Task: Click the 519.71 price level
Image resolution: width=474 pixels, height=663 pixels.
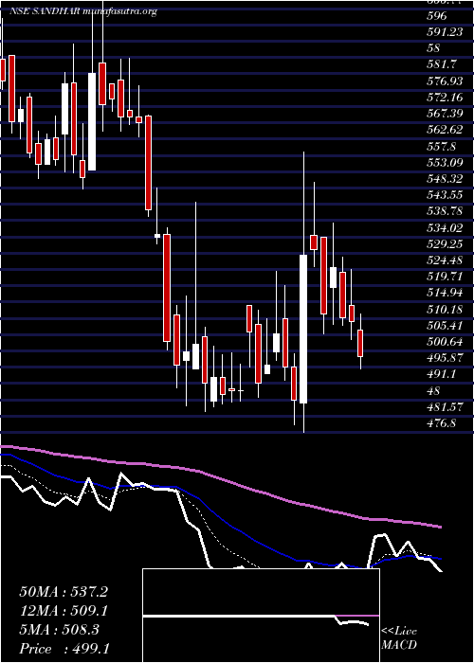Action: [445, 277]
